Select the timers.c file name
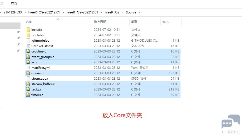The width and height of the screenshot is (242, 136). point(37,95)
